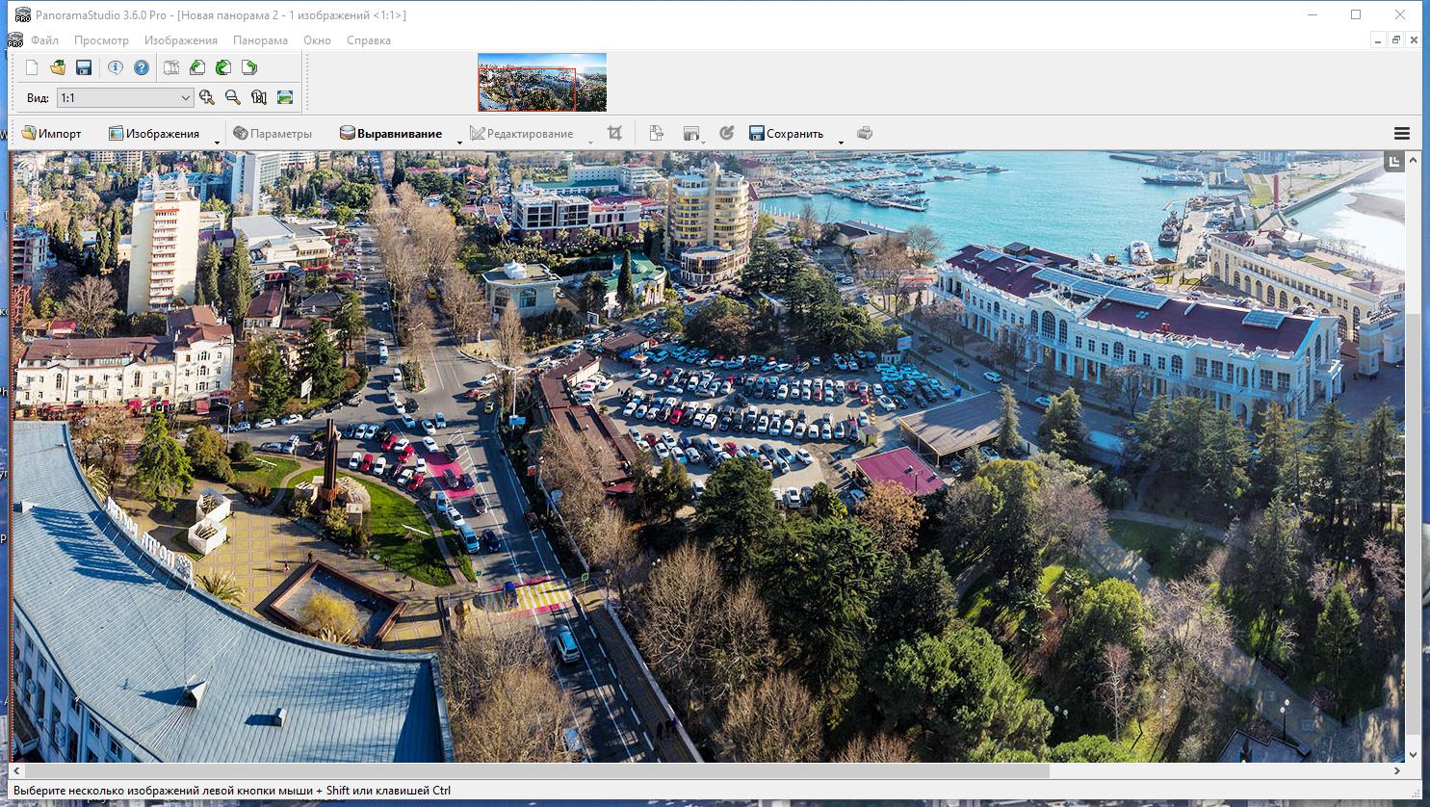Open help with the question mark icon

(142, 67)
